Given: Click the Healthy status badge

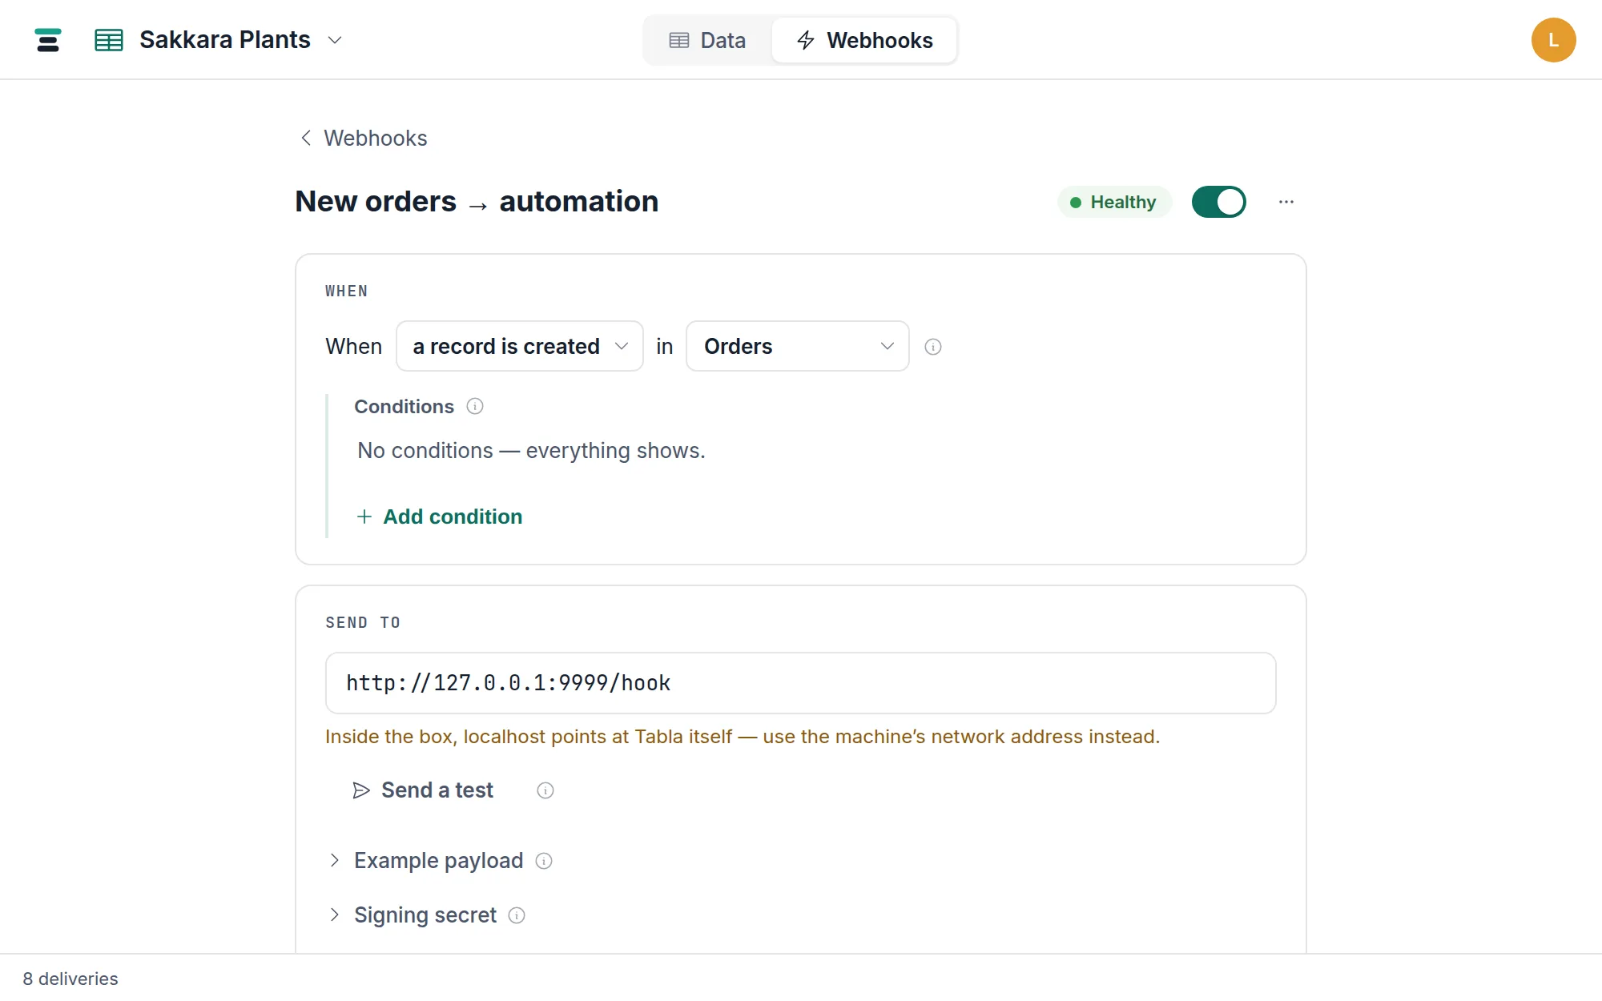Looking at the screenshot, I should tap(1114, 202).
